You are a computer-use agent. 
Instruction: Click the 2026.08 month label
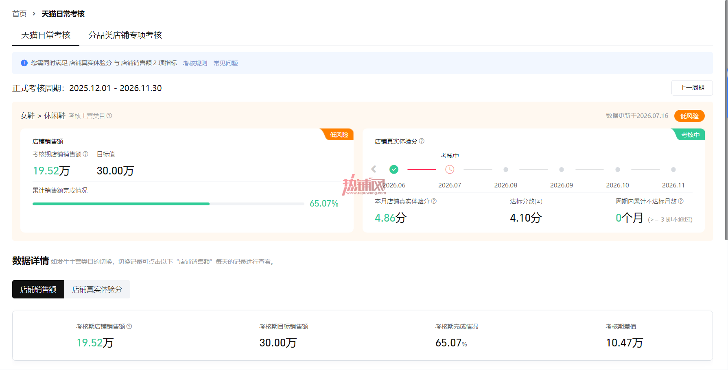click(x=506, y=185)
